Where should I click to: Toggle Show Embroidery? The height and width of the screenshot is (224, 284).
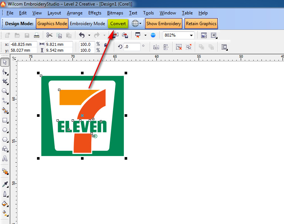point(163,24)
